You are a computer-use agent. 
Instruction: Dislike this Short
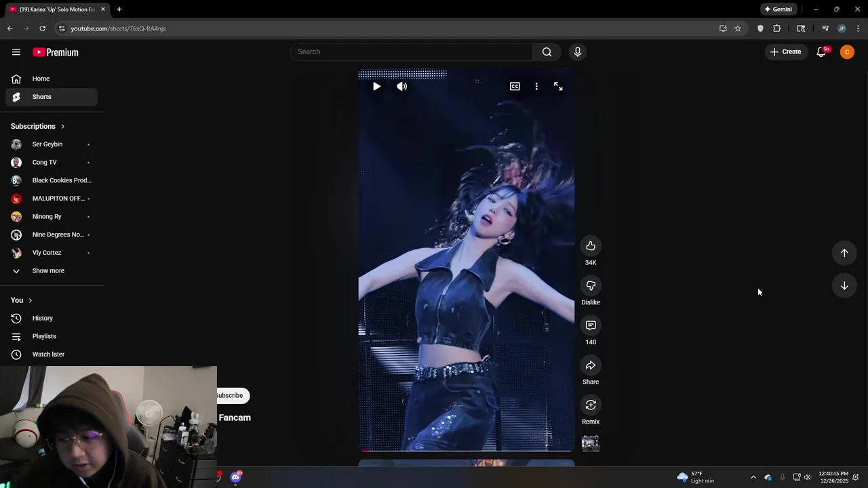[x=591, y=286]
